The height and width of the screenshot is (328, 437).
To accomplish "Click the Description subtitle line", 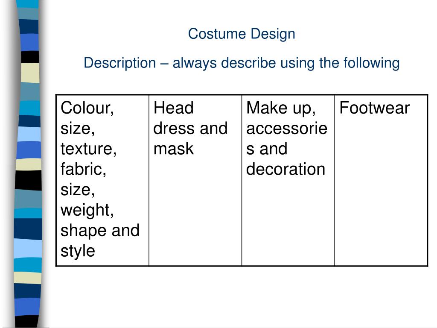I will click(242, 63).
